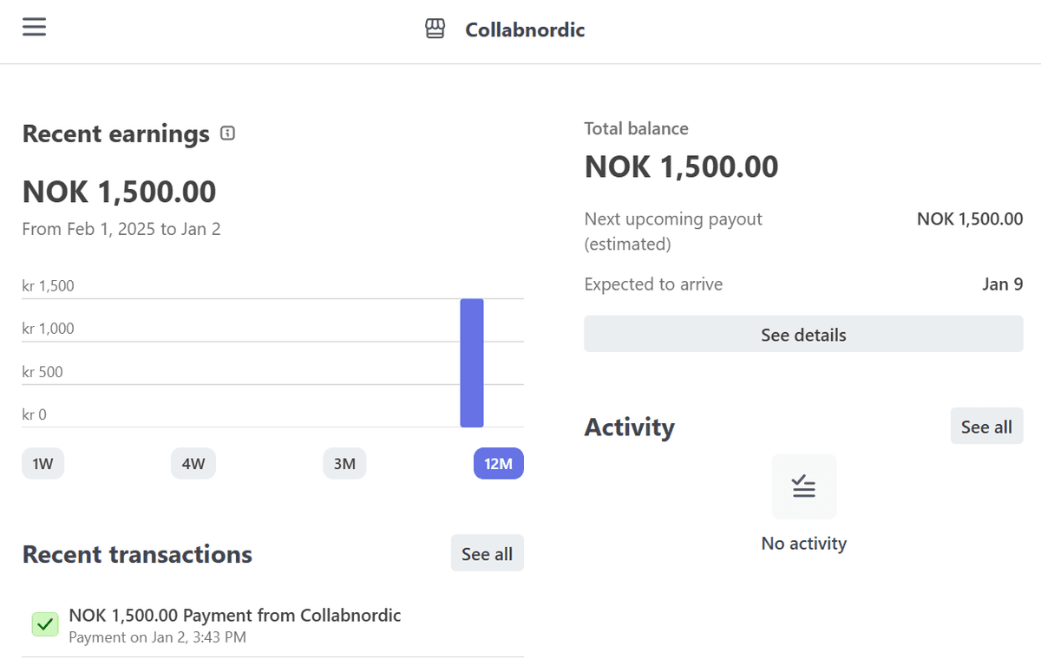
Task: See all recent transactions
Action: [487, 552]
